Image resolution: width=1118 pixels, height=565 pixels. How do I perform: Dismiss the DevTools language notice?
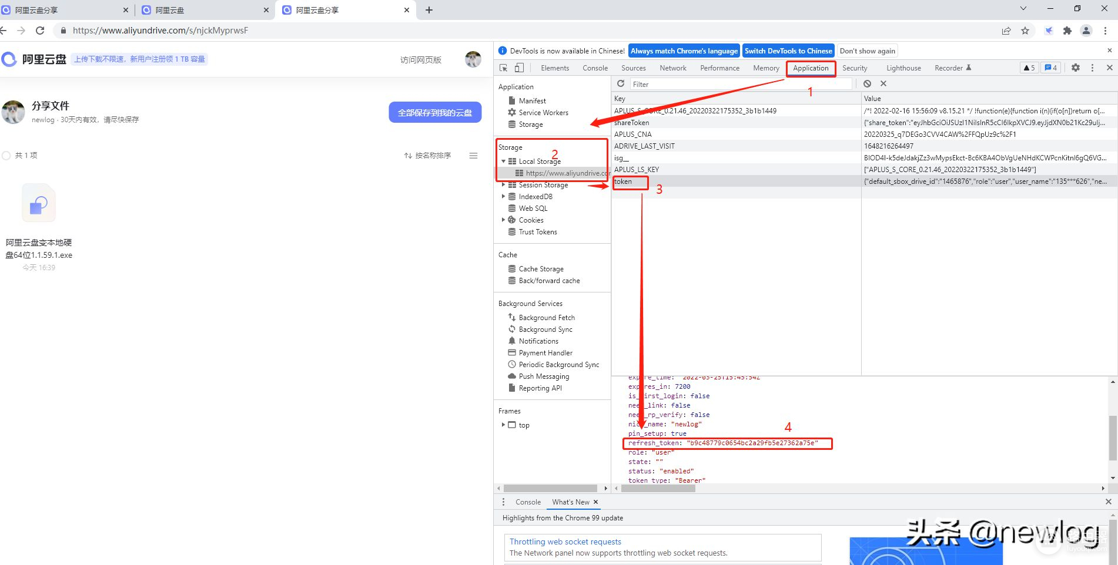(1109, 51)
